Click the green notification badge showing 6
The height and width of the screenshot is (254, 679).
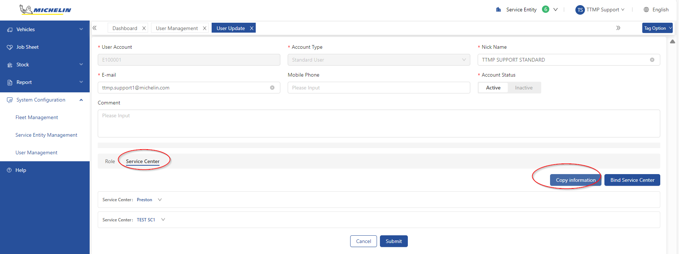(x=546, y=10)
